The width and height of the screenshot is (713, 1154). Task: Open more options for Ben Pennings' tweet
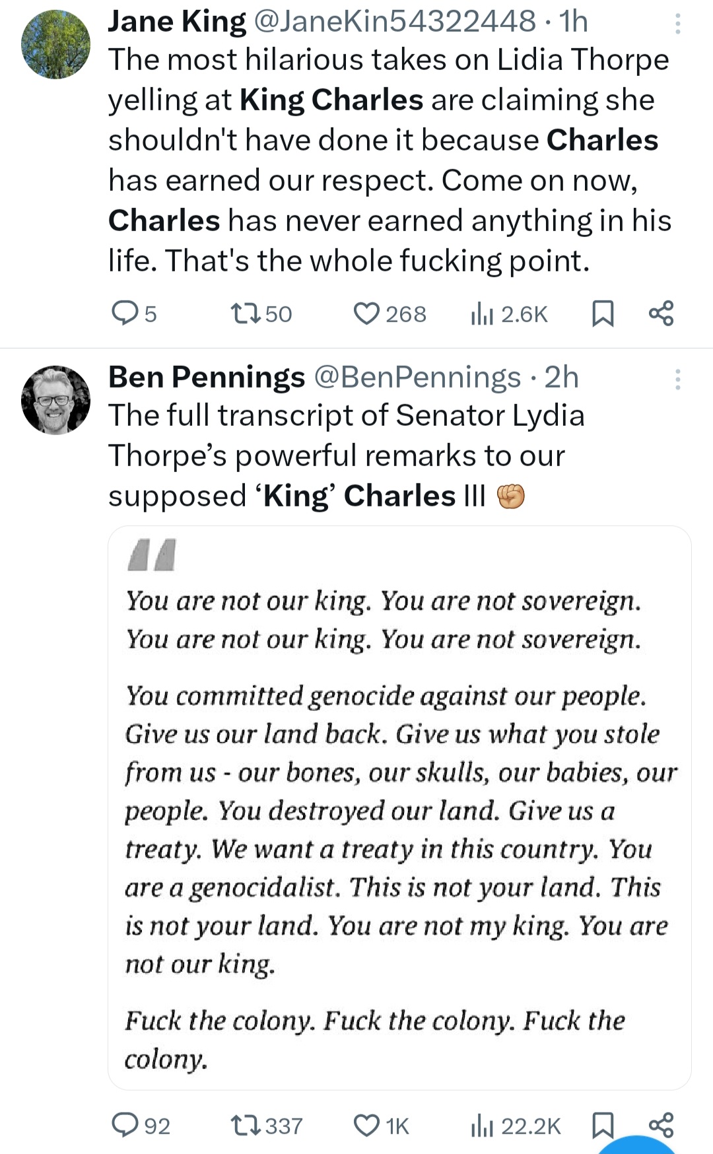tap(677, 380)
